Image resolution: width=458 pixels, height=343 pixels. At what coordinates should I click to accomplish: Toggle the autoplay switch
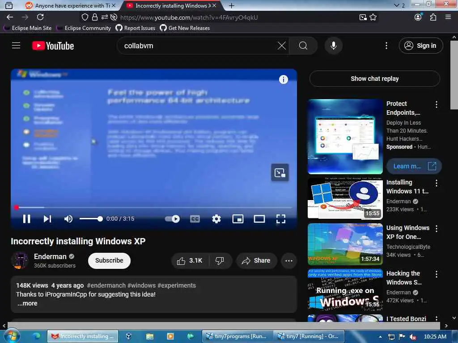[x=172, y=219]
